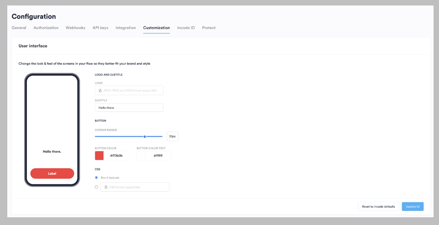
Task: Open the Incode ID tab
Action: point(186,28)
